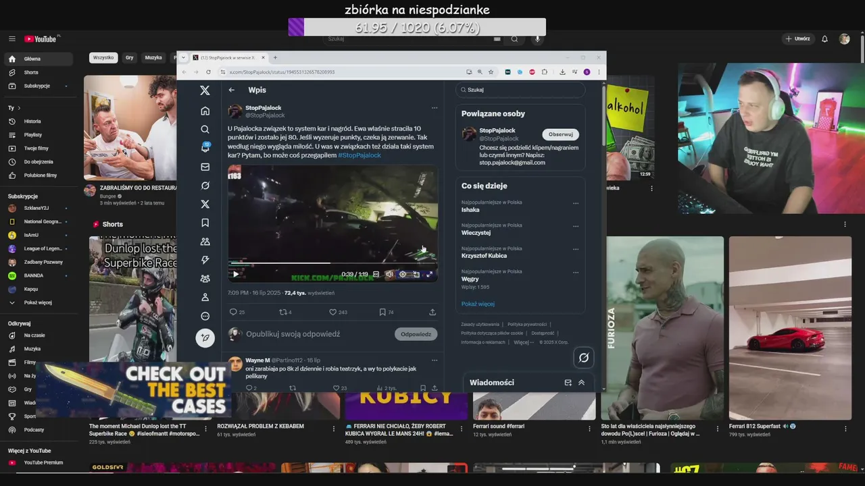The width and height of the screenshot is (865, 486).
Task: Click the Pokaż więcej trends link
Action: coord(478,304)
